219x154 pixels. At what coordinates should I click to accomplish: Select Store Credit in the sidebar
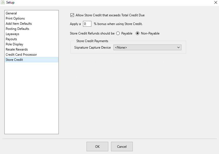32,60
